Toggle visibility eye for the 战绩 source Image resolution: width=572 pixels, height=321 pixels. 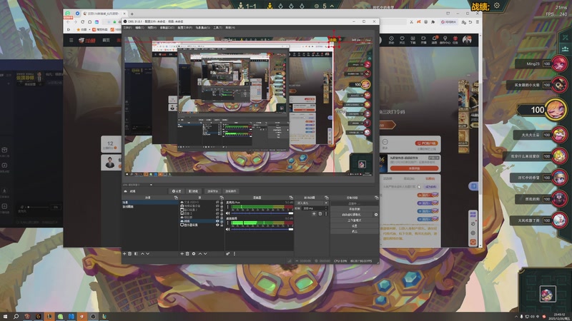click(217, 221)
